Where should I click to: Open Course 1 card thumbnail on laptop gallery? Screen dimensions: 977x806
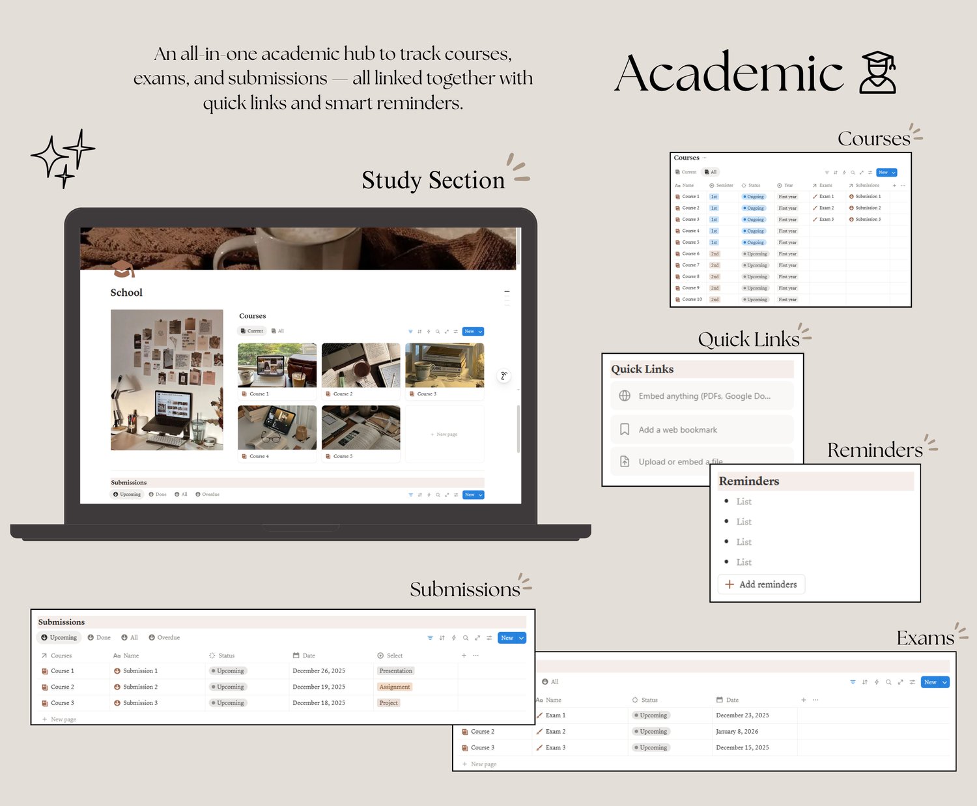point(277,366)
